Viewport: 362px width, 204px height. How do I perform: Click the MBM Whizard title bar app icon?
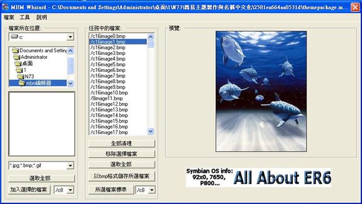6,7
